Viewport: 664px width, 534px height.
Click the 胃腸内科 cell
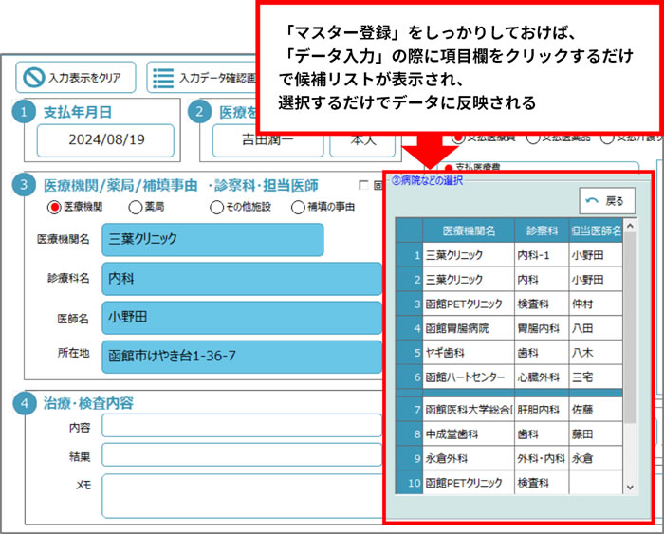point(542,328)
